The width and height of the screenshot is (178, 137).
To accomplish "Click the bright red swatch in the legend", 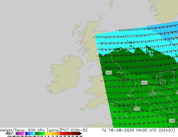I will tap(61, 133).
